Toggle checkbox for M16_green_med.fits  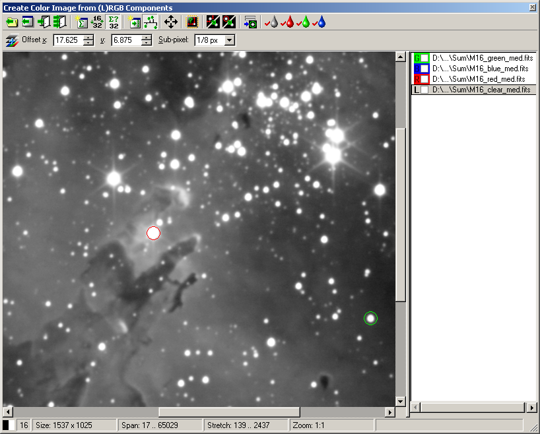point(425,58)
